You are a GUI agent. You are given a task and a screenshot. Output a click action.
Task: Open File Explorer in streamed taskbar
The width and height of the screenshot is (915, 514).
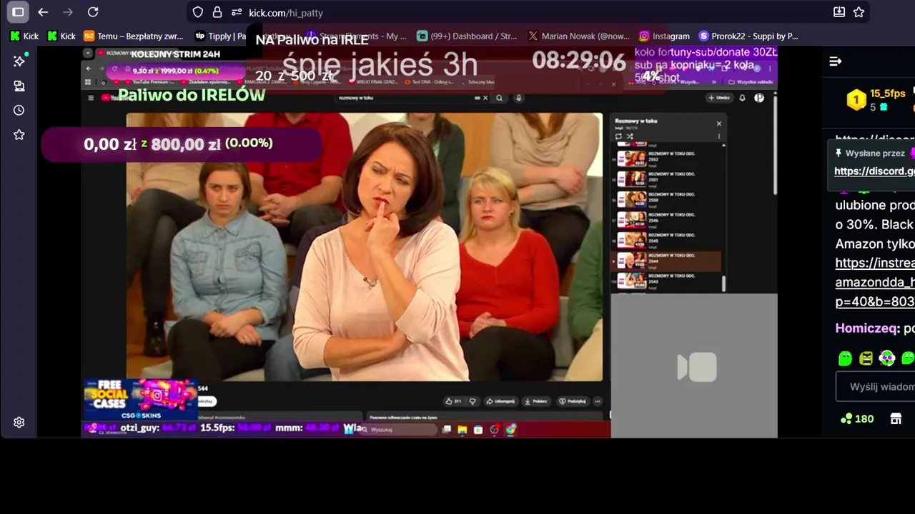coord(463,429)
